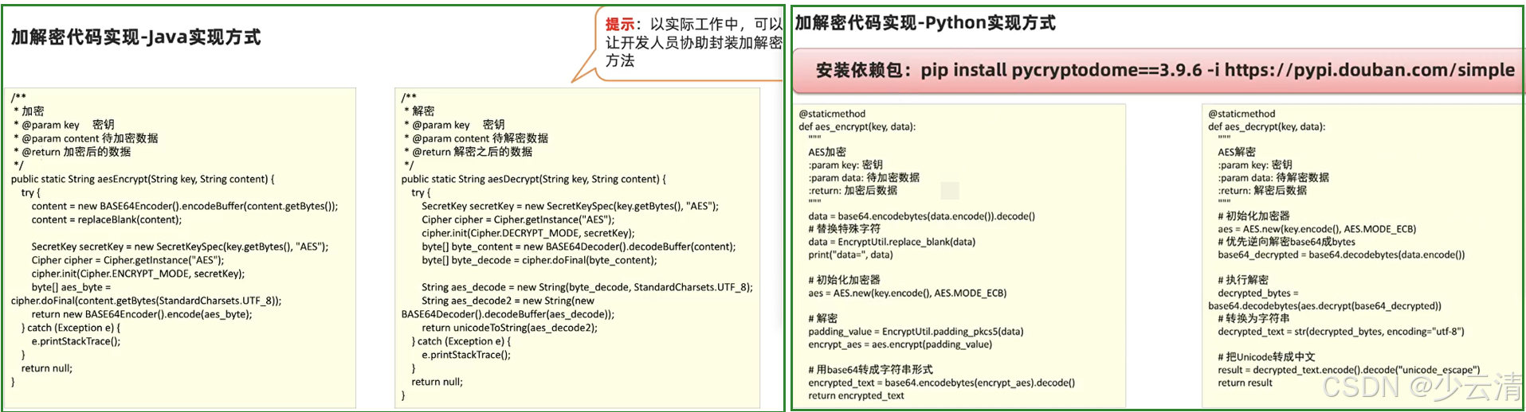This screenshot has height=412, width=1526.
Task: Click the def aes_encrypt(key, data): line
Action: pos(857,126)
